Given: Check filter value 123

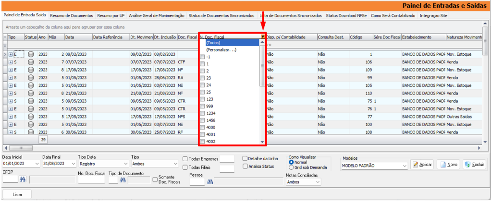Looking at the screenshot, I should point(202,99).
